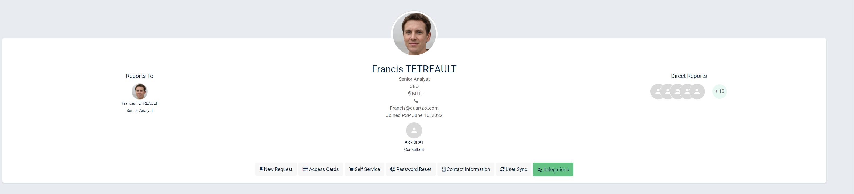Click the refresh arrows icon on User Sync

click(502, 169)
